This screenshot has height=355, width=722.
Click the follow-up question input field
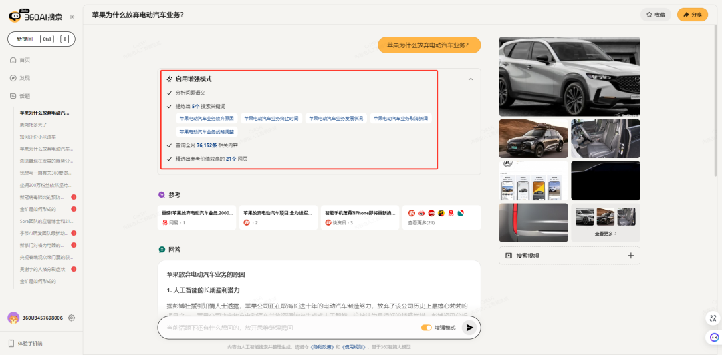click(x=287, y=328)
